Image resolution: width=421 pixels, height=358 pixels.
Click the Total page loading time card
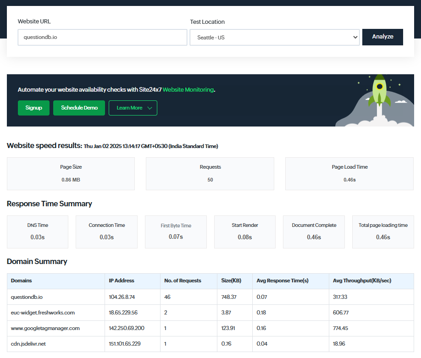pyautogui.click(x=383, y=232)
